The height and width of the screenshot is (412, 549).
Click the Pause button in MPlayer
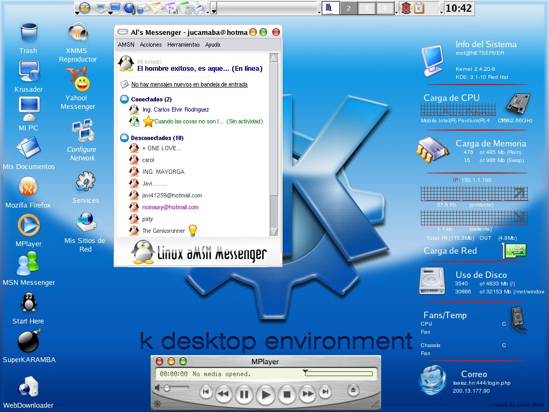click(244, 394)
